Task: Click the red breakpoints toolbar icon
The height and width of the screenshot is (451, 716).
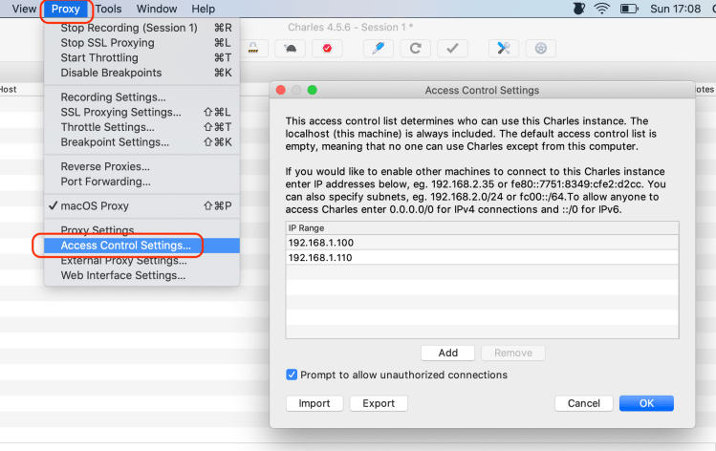Action: pos(327,48)
